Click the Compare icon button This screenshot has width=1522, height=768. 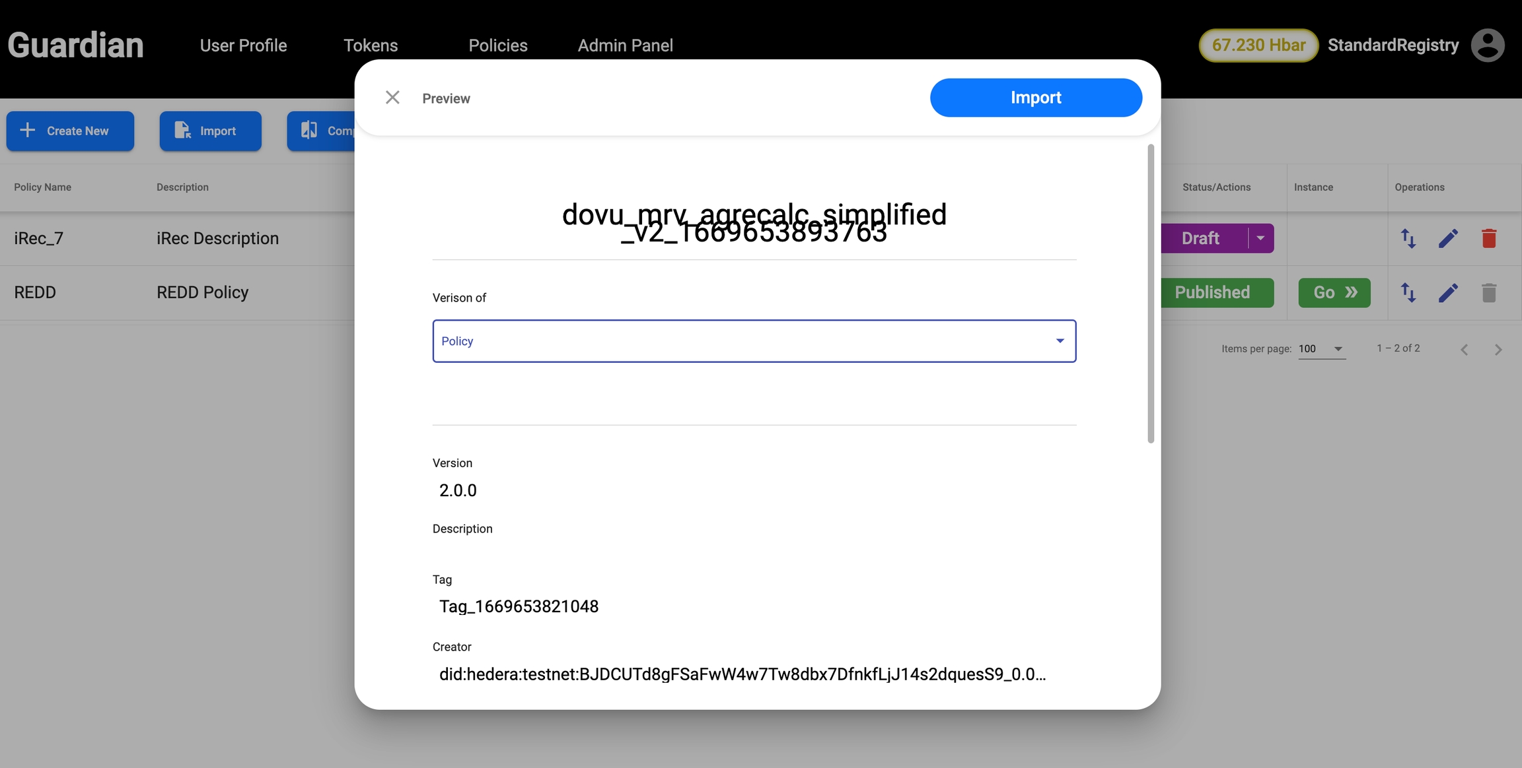tap(310, 131)
